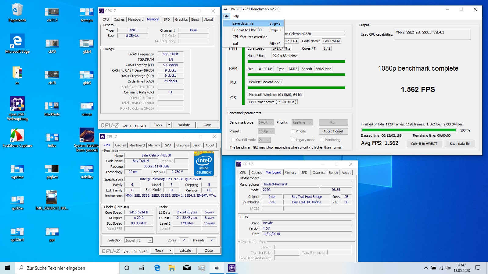The height and width of the screenshot is (274, 488).
Task: Toggle the Legacy mode checkbox
Action: tap(293, 140)
